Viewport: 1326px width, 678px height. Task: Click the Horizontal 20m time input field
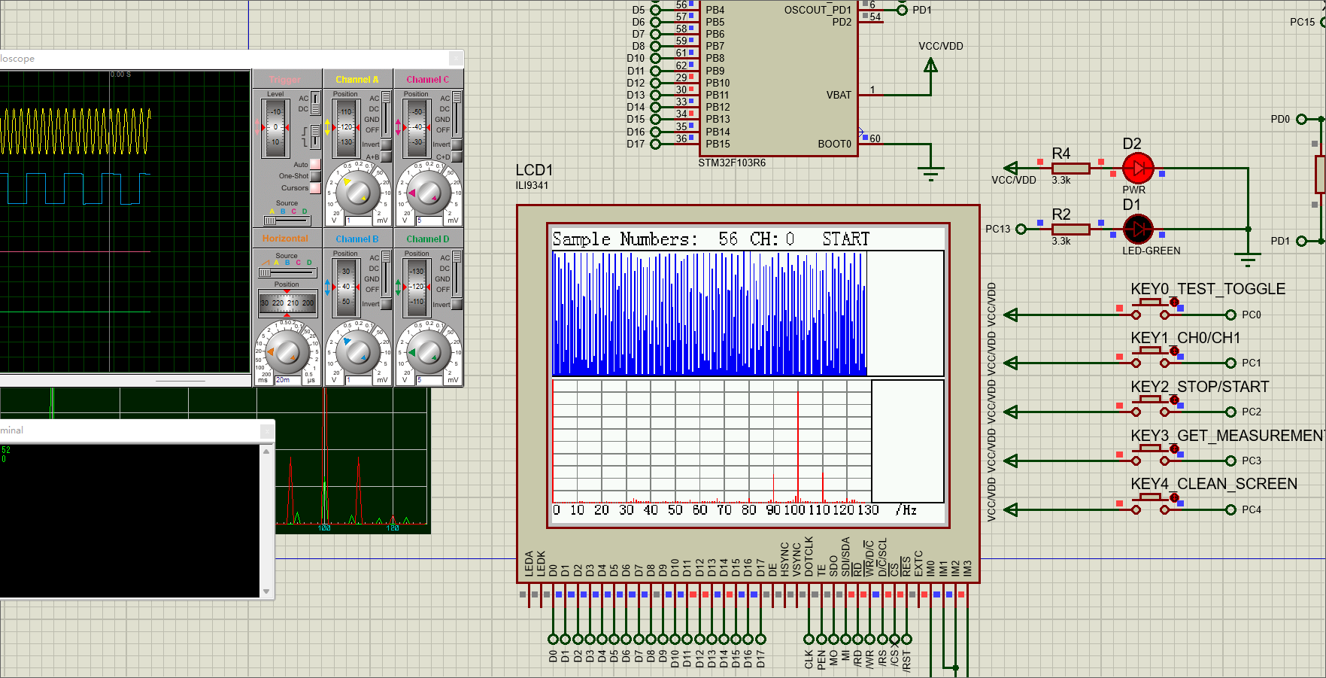click(288, 380)
